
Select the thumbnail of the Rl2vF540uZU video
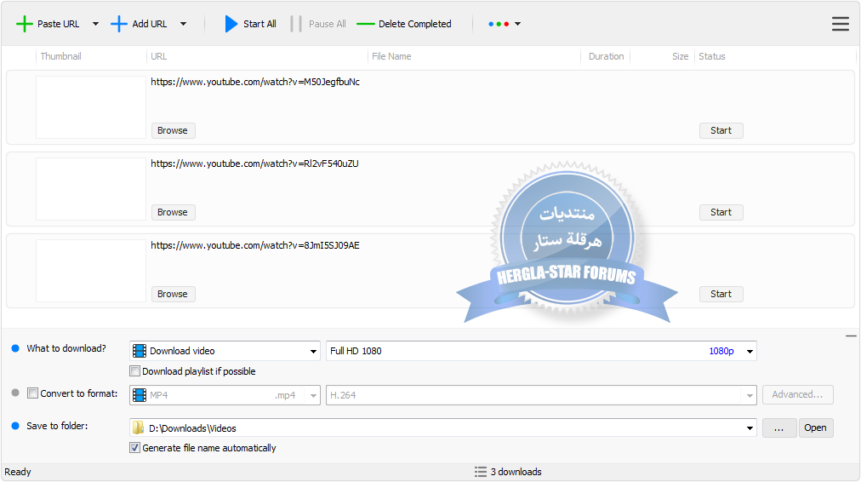tap(90, 189)
